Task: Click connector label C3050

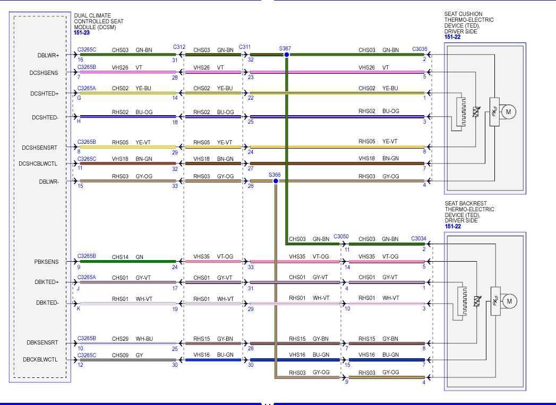Action: click(341, 236)
